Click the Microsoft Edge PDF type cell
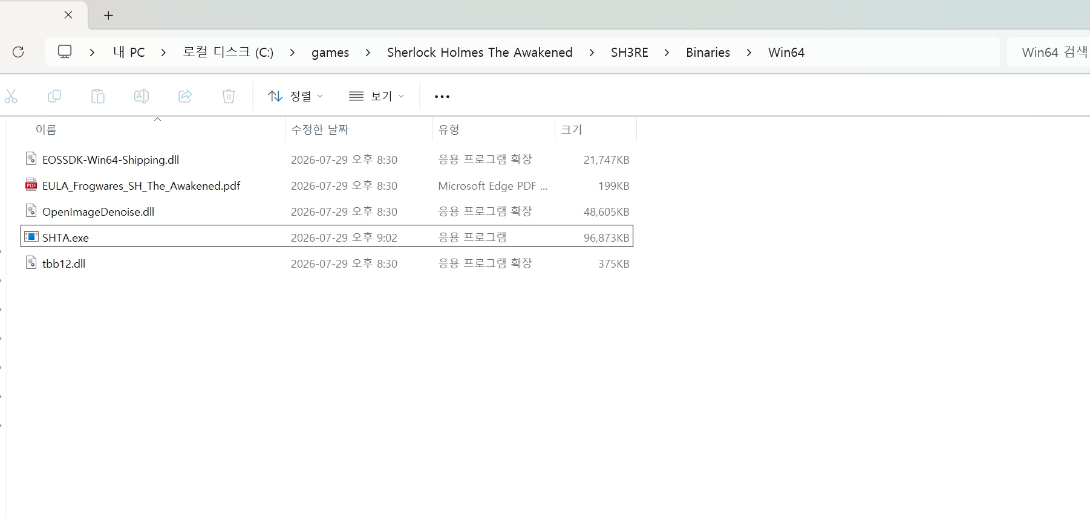 pyautogui.click(x=492, y=185)
